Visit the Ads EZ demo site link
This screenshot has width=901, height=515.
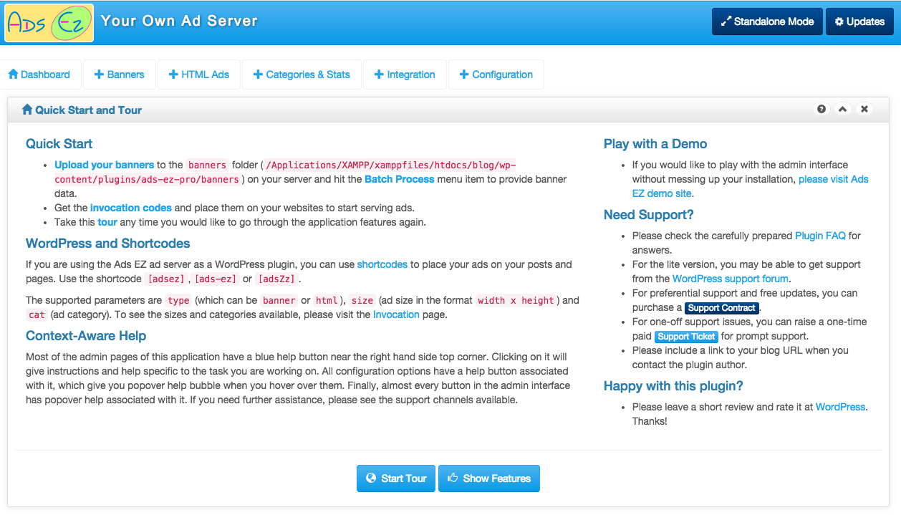pyautogui.click(x=750, y=186)
